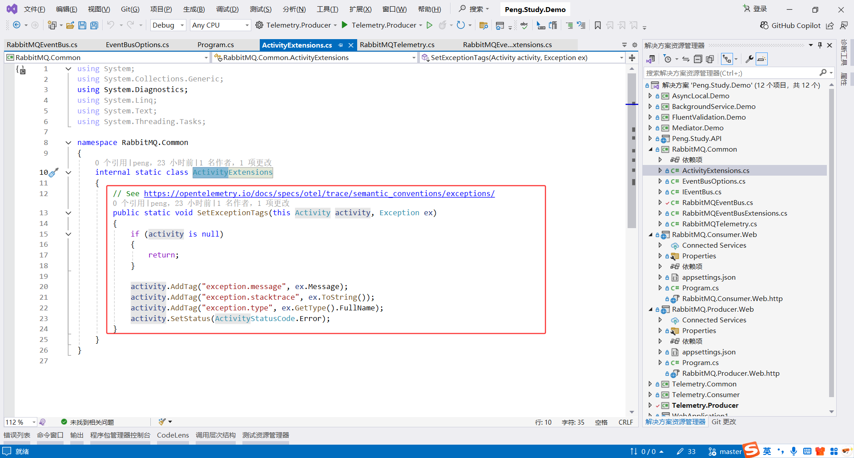854x458 pixels.
Task: Select EventBusOptions.cs in Solution Explorer
Action: [x=713, y=181]
